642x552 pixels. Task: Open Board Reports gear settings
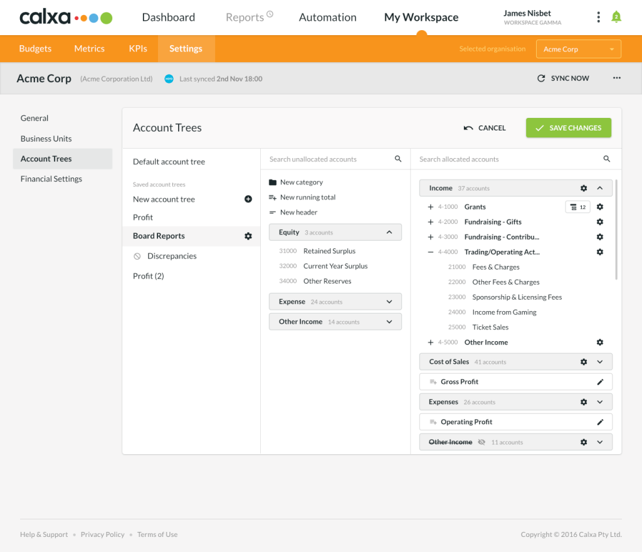(248, 236)
